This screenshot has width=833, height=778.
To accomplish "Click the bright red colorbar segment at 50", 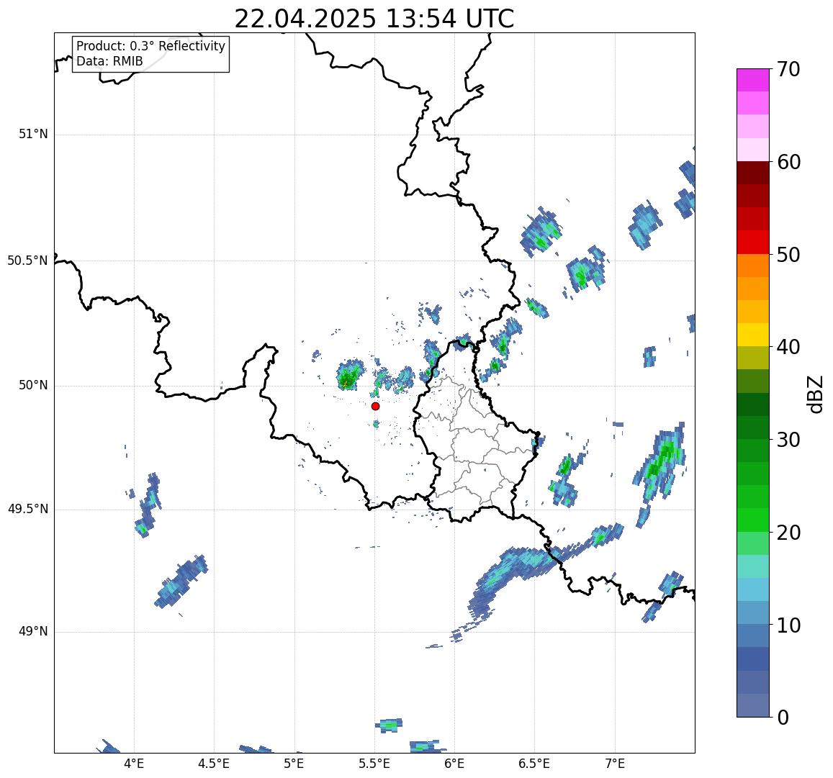I will [753, 242].
